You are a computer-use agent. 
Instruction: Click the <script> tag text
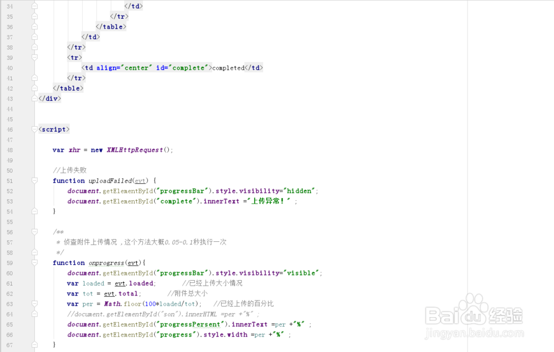[54, 130]
